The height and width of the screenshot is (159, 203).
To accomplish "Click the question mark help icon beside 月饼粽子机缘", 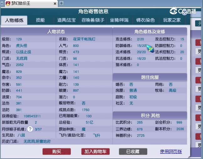I will [x=30, y=129].
